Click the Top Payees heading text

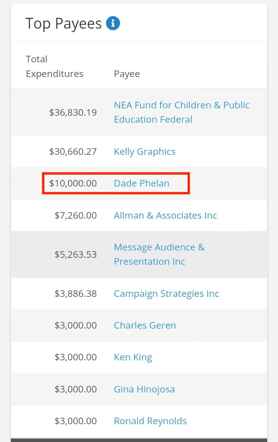[64, 23]
